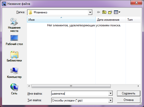
Task: Open Библиотеки in places bar
Action: 14,56
